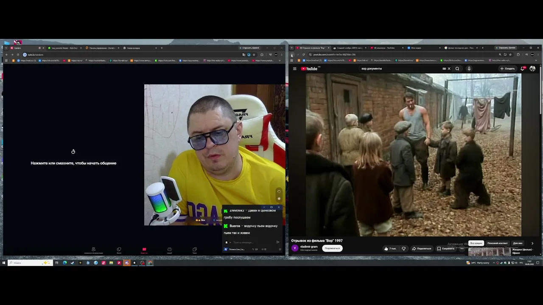
Task: Dislike the video with the thumbs-down
Action: coord(403,249)
